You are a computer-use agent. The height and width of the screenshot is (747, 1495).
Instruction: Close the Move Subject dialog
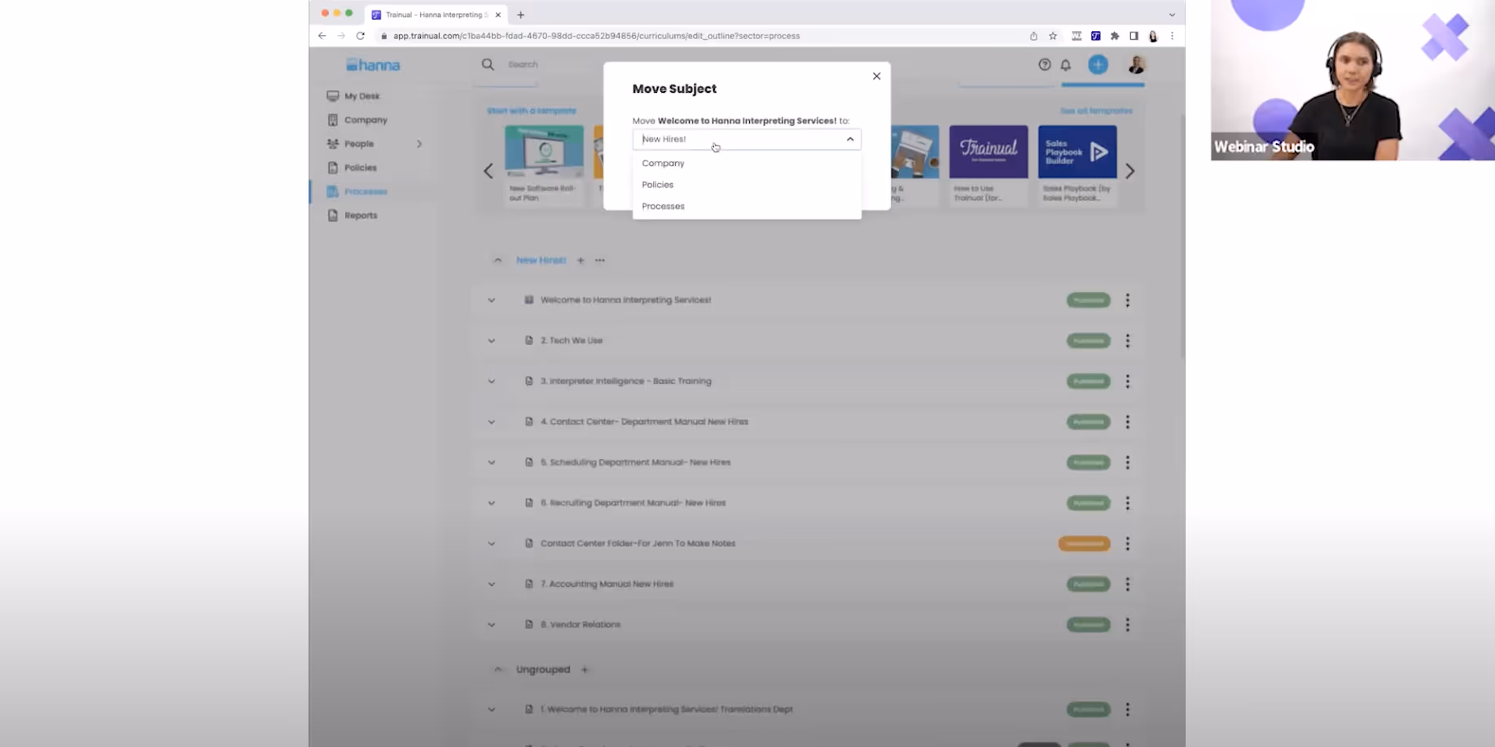pos(876,76)
